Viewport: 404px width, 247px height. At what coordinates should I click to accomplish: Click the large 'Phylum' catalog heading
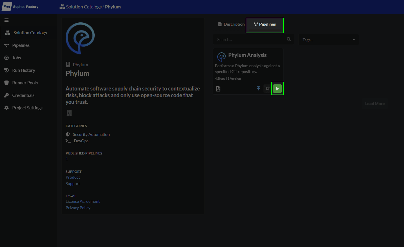point(78,73)
